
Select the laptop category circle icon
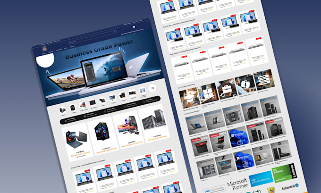[x=62, y=110]
